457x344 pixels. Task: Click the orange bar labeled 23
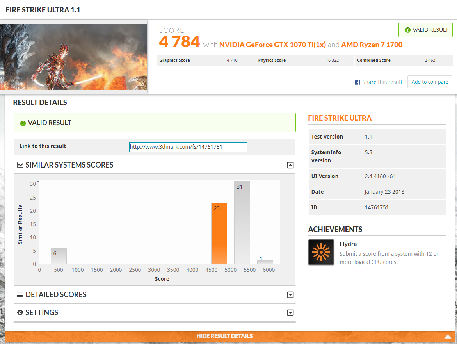219,233
